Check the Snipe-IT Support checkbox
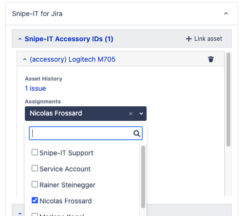This screenshot has width=244, height=216. coord(35,152)
